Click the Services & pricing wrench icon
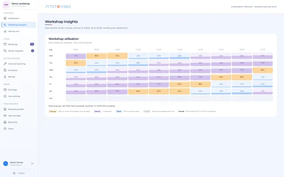Image resolution: width=284 pixels, height=177 pixels. (5, 64)
